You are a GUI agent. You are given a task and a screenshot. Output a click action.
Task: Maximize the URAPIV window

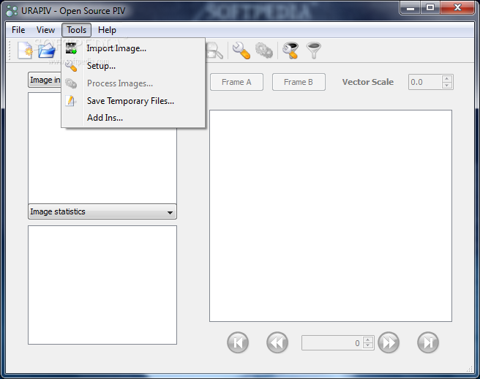pyautogui.click(x=430, y=7)
